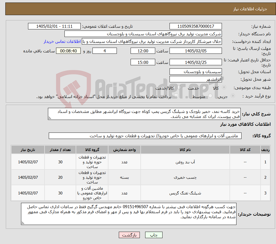Select the جزیی purchase type radio
This screenshot has height=244, width=276.
pos(233,96)
